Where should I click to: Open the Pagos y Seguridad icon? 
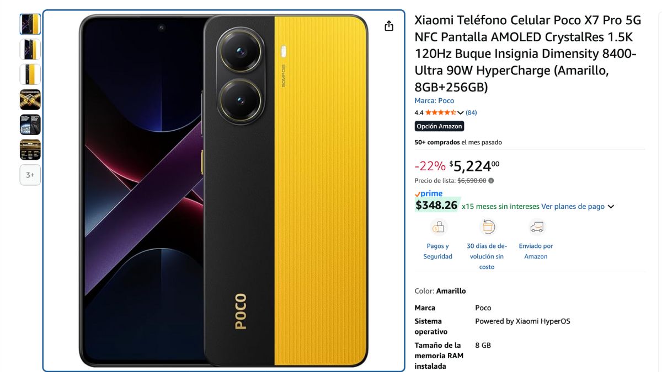pos(438,227)
